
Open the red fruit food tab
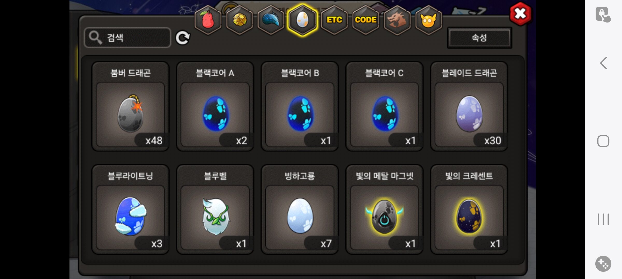208,20
